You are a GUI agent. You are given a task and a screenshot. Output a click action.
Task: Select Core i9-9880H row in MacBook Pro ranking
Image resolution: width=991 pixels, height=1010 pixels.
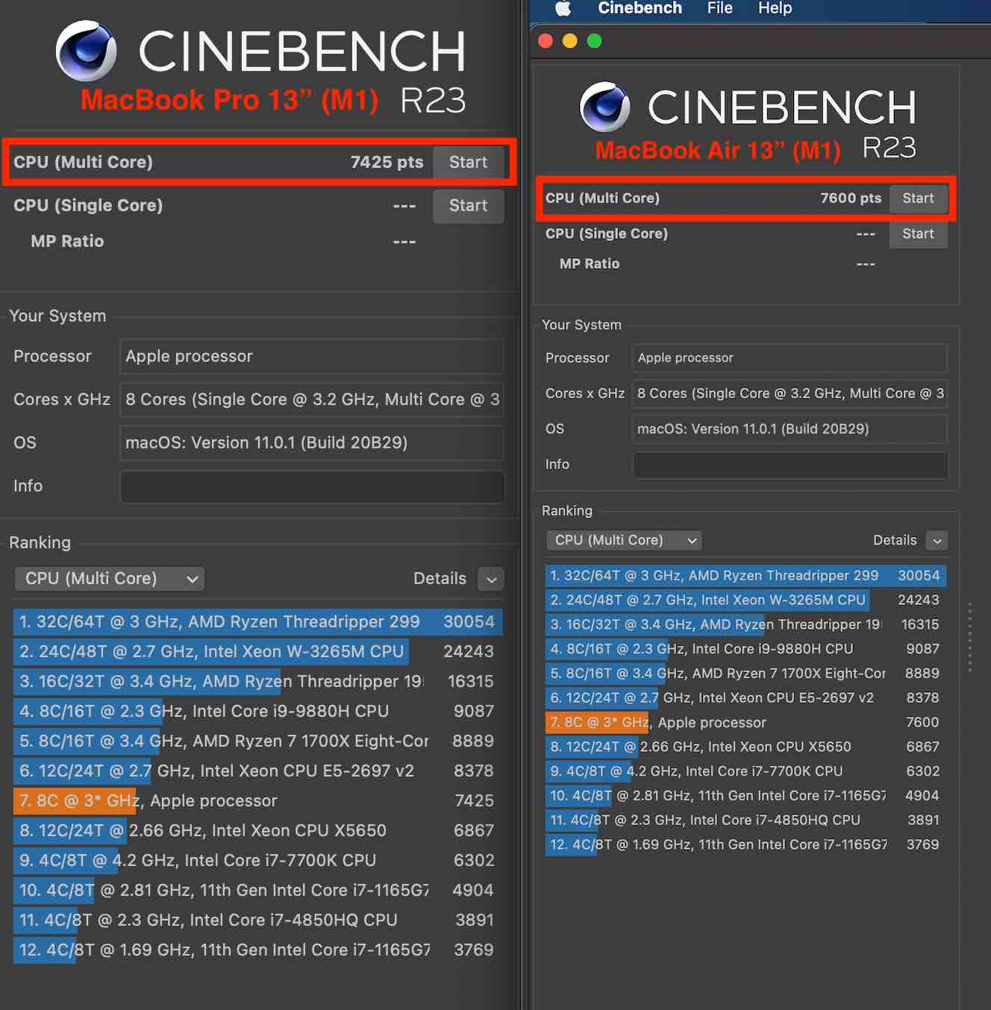point(258,712)
